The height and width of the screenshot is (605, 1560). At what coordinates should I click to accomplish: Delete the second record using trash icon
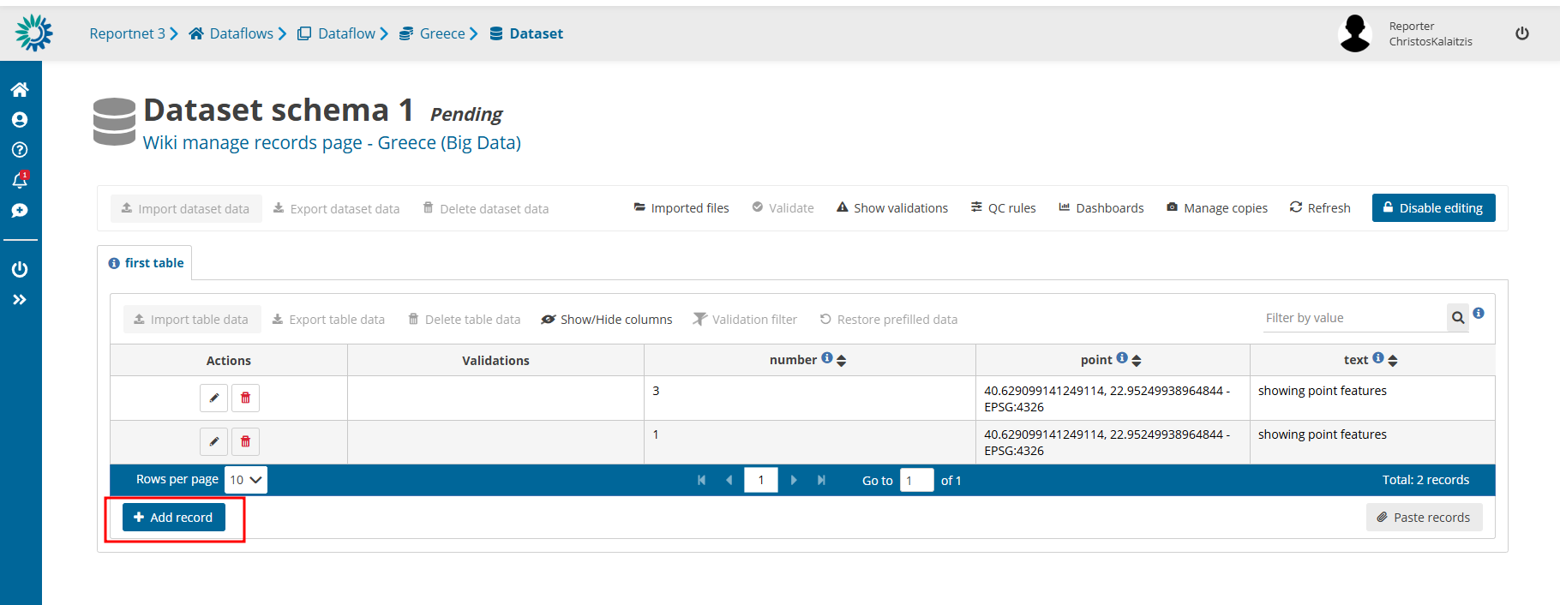[245, 441]
